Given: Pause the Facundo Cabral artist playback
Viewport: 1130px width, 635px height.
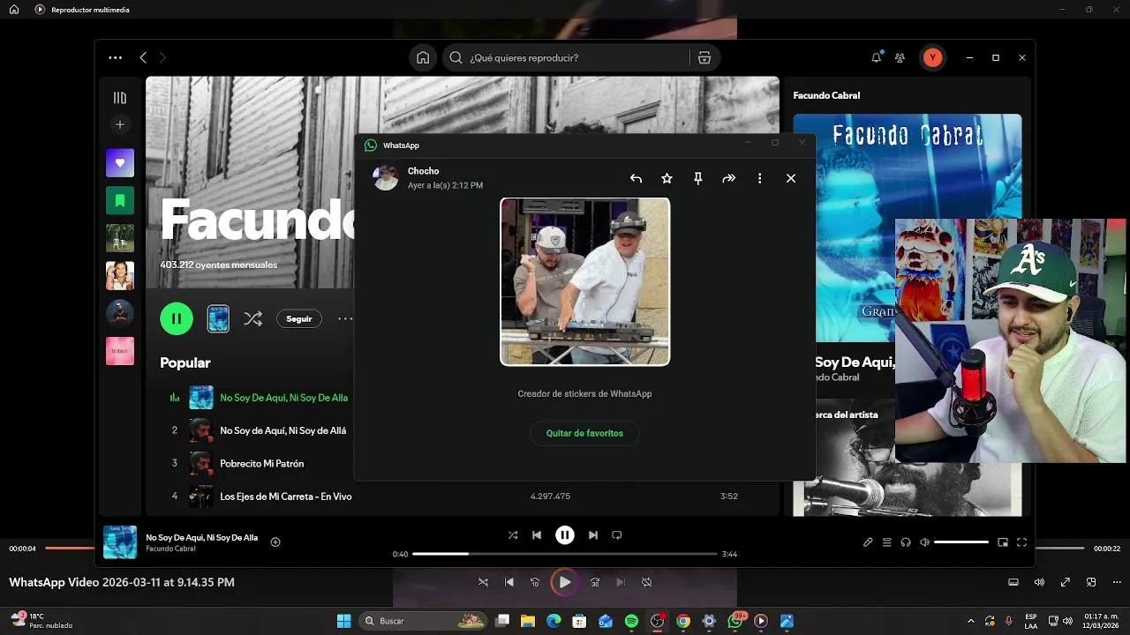Looking at the screenshot, I should tap(177, 318).
